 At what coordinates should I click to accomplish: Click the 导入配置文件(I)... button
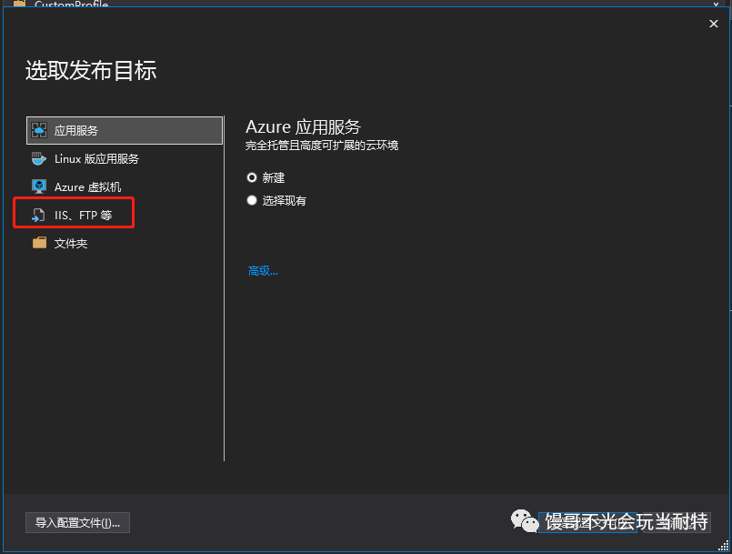tap(77, 523)
